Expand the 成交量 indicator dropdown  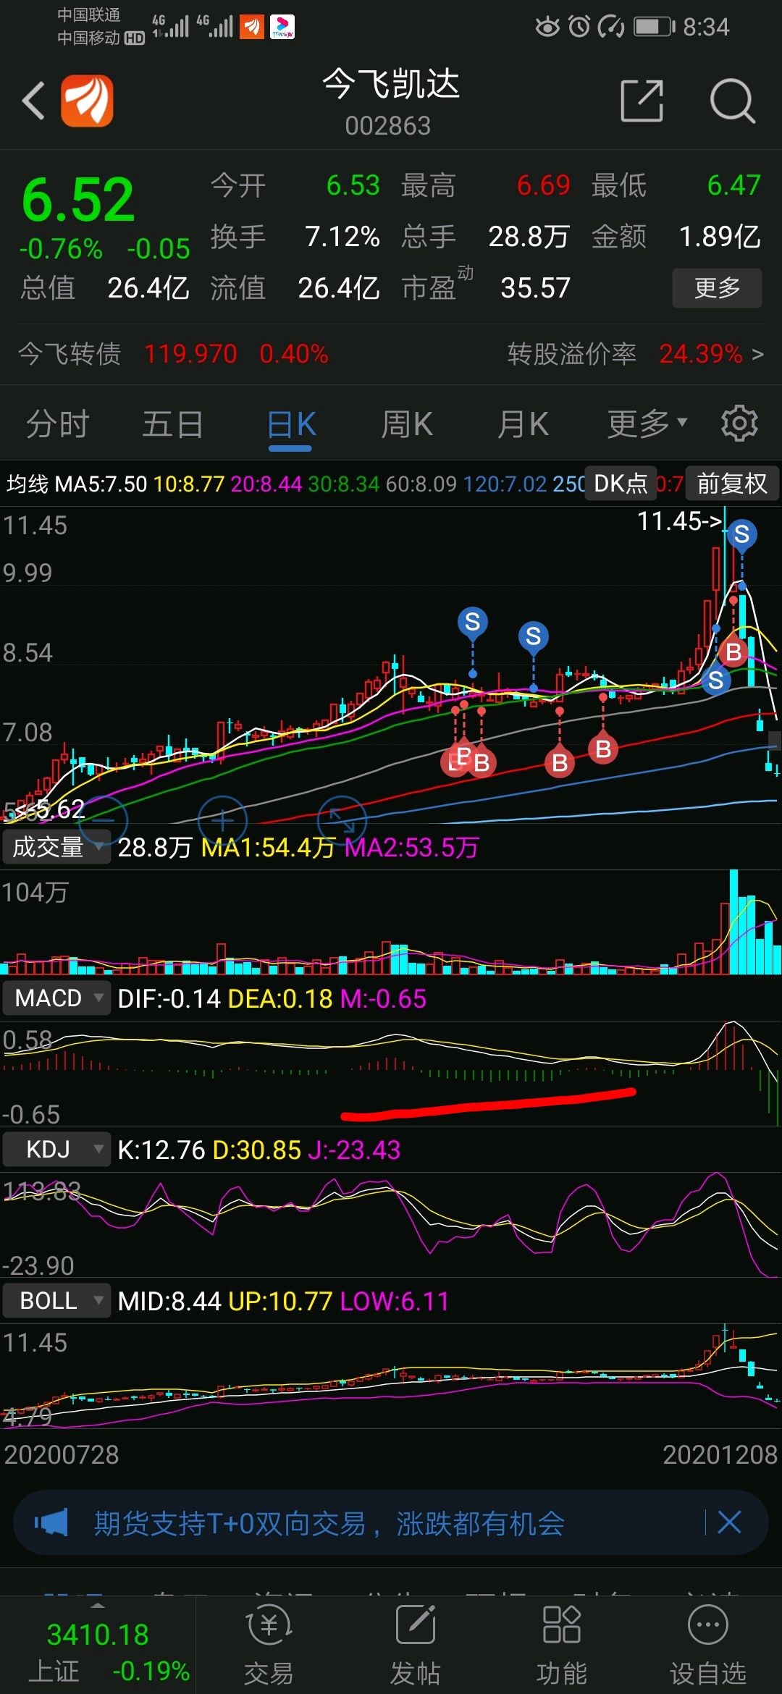coord(56,847)
